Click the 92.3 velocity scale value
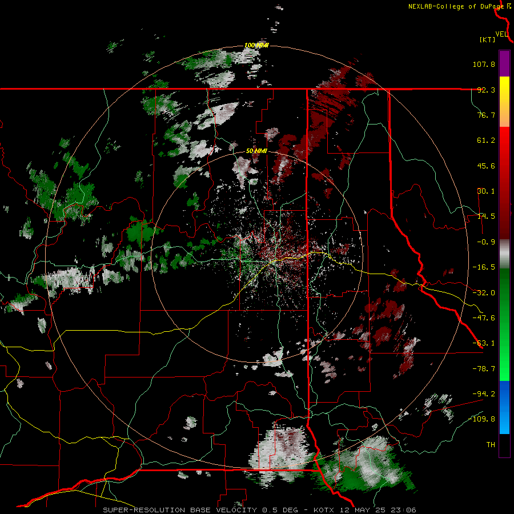 click(486, 90)
